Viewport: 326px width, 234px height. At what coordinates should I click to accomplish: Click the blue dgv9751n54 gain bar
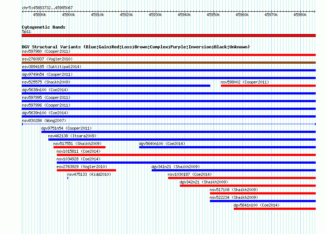[x=179, y=132]
